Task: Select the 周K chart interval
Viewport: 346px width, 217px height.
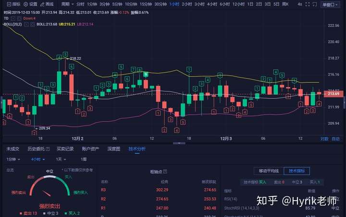Action: point(285,4)
